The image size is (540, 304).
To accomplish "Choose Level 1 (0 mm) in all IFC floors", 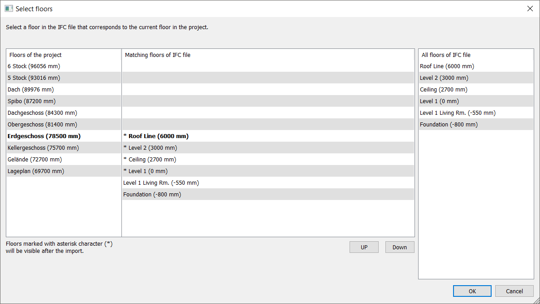I will coord(476,101).
